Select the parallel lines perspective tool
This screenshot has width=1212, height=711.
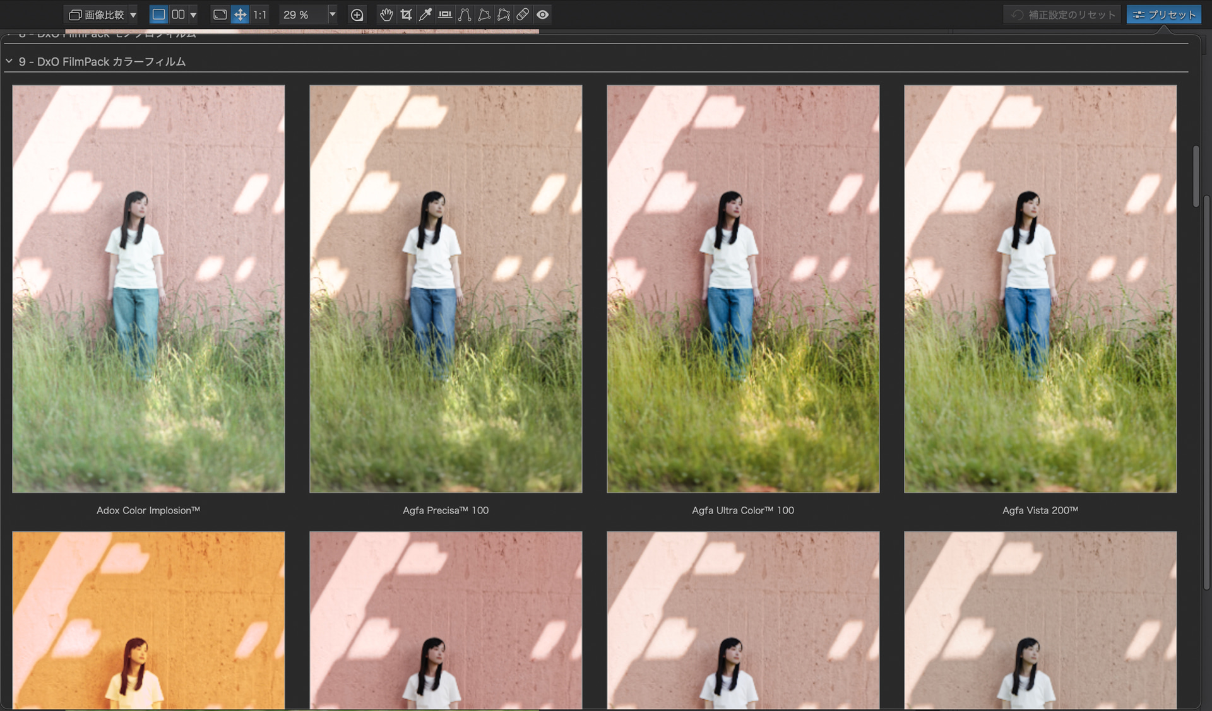click(x=465, y=15)
